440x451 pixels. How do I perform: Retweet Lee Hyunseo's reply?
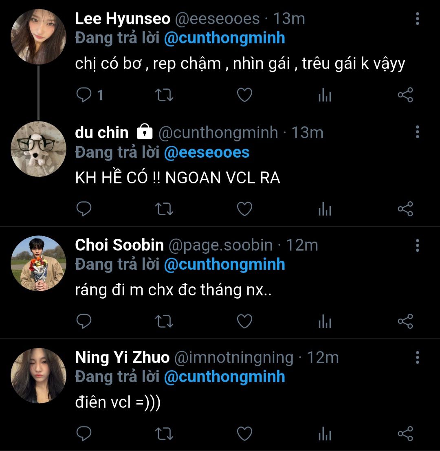(x=165, y=95)
